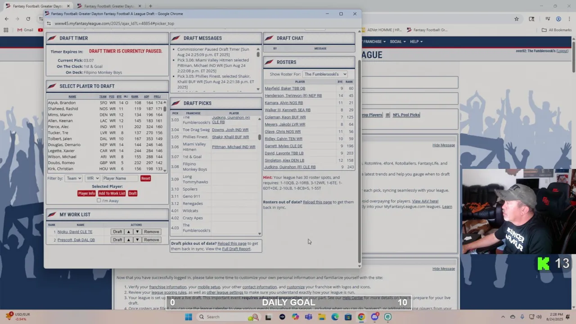Click red Draft button under Selected Player
Screen dimensions: 576x324
132,193
